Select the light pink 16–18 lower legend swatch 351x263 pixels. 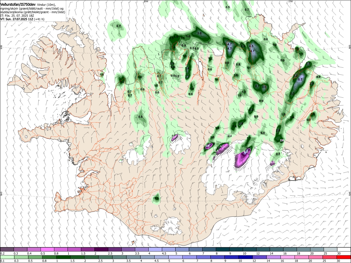coord(288,257)
